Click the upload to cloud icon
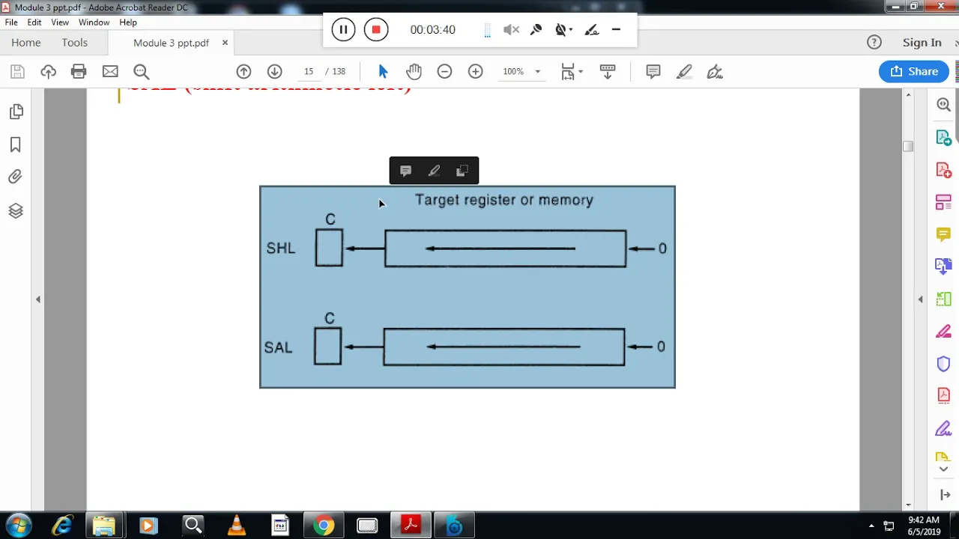 [x=48, y=72]
